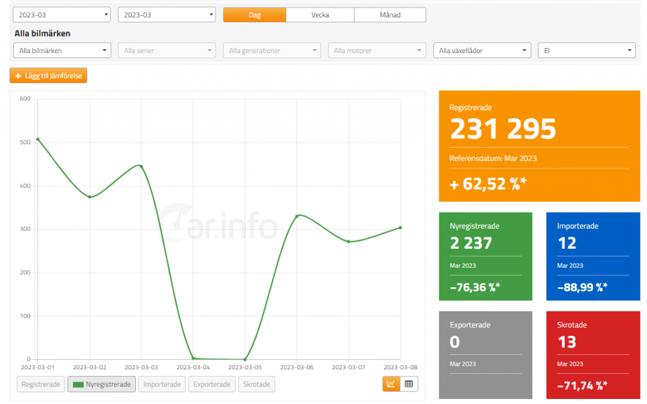Click the 2023-03-01 data point on chart
The height and width of the screenshot is (404, 647).
[x=38, y=139]
